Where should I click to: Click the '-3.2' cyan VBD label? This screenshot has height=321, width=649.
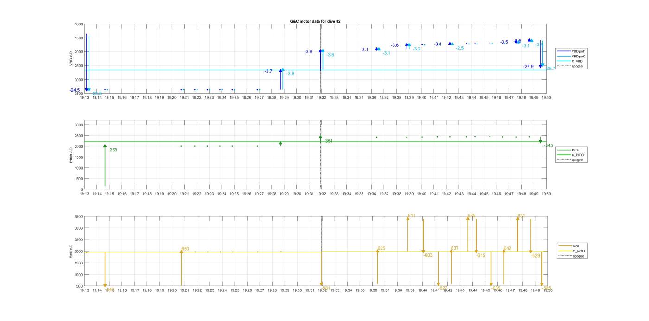coord(417,49)
